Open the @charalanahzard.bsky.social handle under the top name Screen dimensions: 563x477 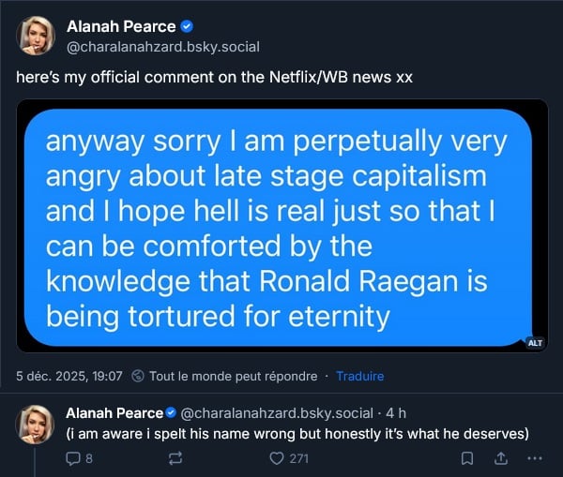pos(162,47)
